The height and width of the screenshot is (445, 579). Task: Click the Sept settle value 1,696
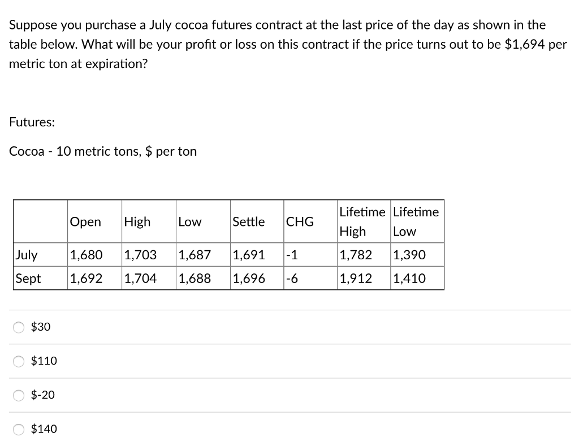(249, 278)
